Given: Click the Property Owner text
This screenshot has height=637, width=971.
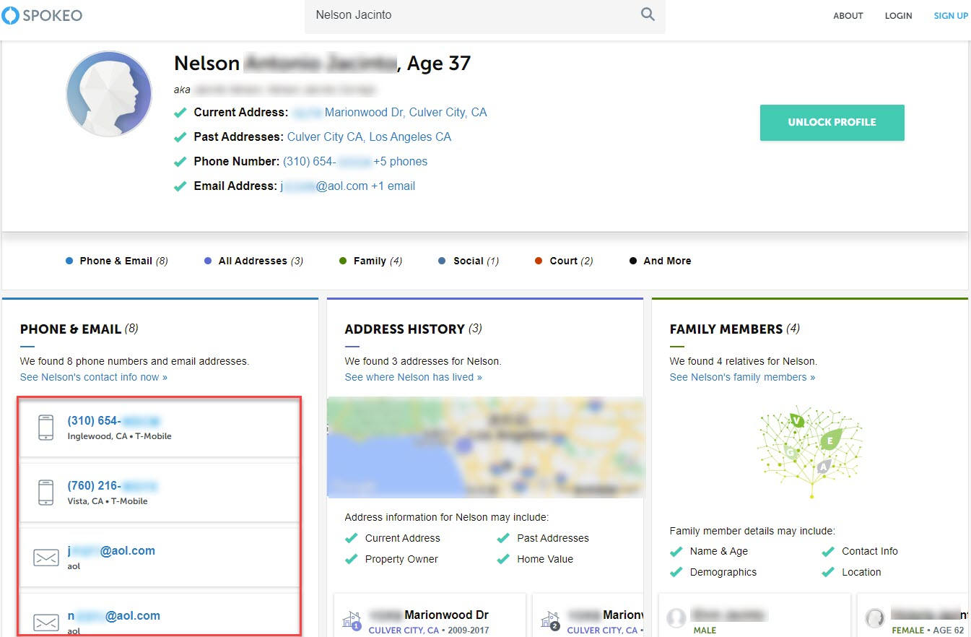Looking at the screenshot, I should click(401, 559).
